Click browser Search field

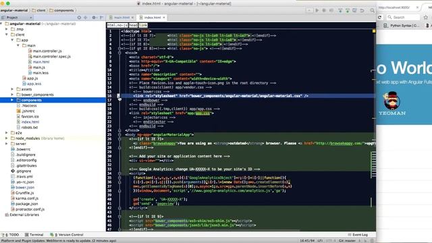(403, 17)
